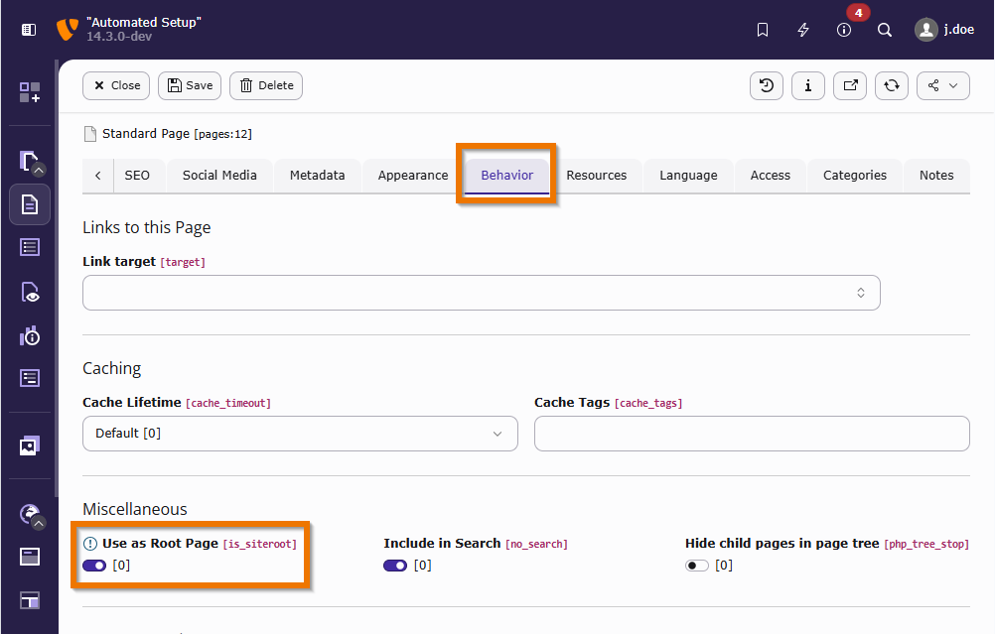995x634 pixels.
Task: Switch to the Appearance tab
Action: pyautogui.click(x=413, y=176)
